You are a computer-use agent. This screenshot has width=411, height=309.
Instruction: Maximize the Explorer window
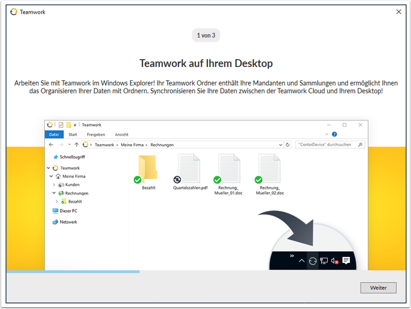344,125
